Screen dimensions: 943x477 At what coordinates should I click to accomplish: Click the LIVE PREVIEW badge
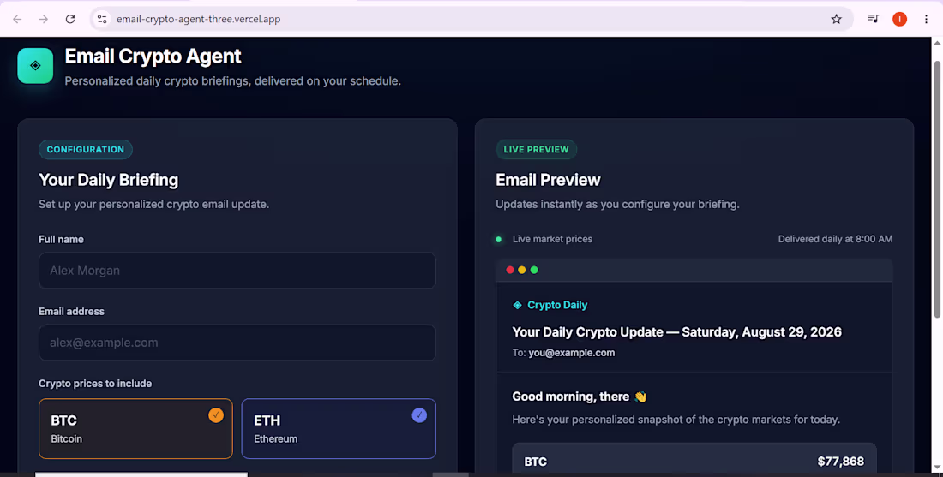(536, 150)
